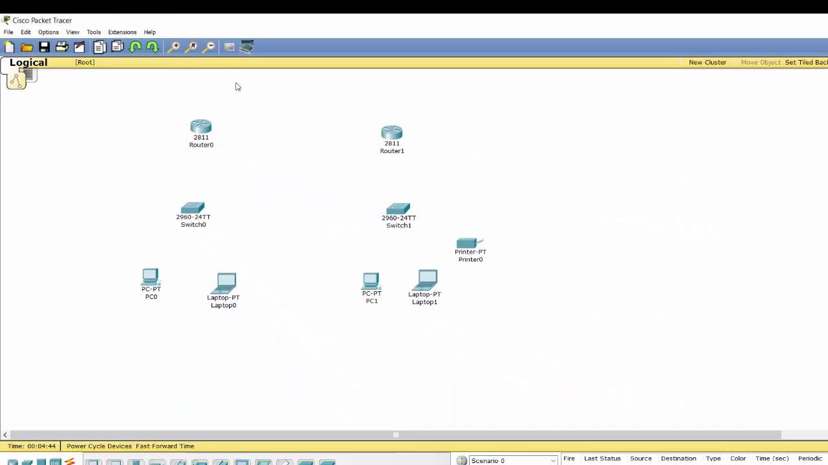Open the Scenario 0 dropdown

coord(513,460)
